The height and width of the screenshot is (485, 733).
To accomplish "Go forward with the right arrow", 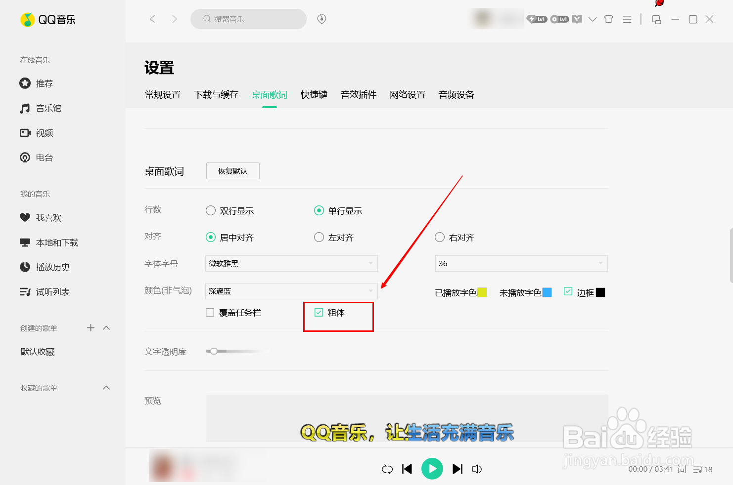I will point(174,19).
